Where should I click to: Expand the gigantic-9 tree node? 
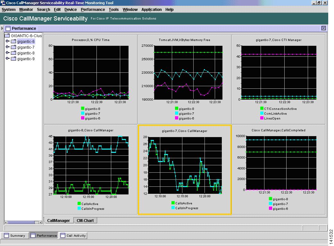[x=7, y=58]
